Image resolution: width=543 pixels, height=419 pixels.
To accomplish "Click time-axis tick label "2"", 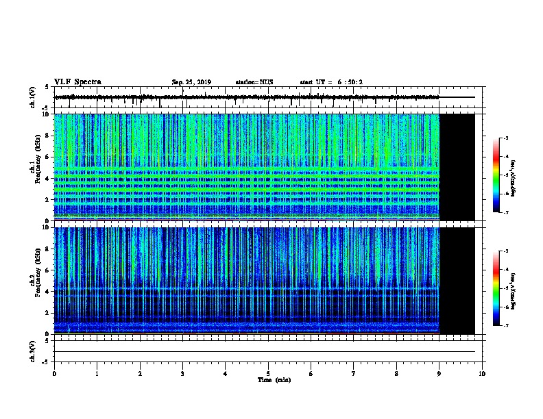I will [x=140, y=374].
